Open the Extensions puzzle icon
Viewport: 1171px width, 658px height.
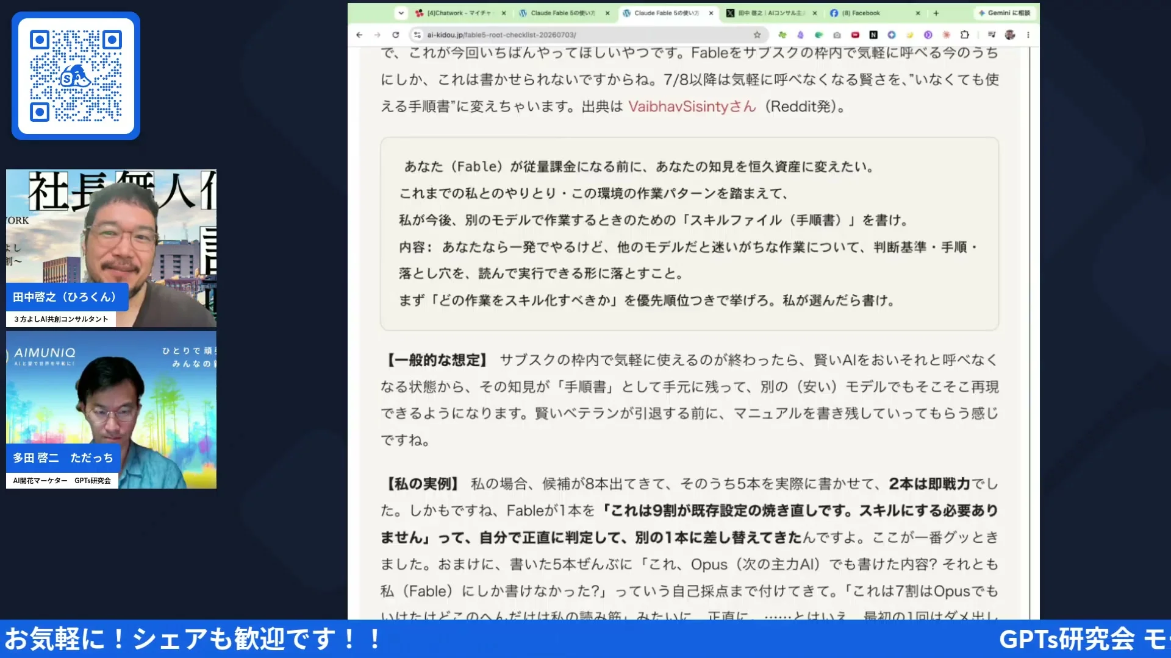pyautogui.click(x=965, y=35)
